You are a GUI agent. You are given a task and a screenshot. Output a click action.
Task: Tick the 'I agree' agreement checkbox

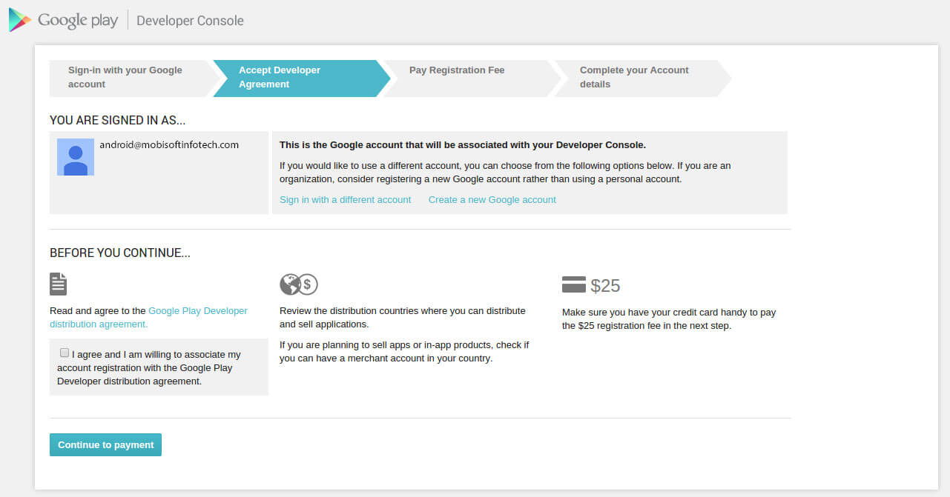point(65,353)
